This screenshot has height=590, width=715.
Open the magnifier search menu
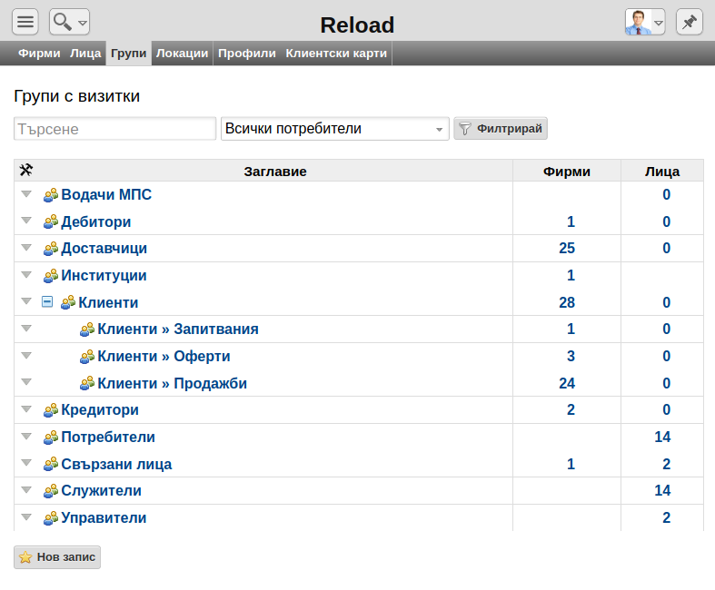click(x=69, y=22)
